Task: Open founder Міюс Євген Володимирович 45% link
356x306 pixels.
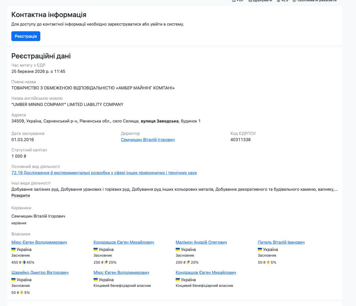Action: click(x=39, y=242)
